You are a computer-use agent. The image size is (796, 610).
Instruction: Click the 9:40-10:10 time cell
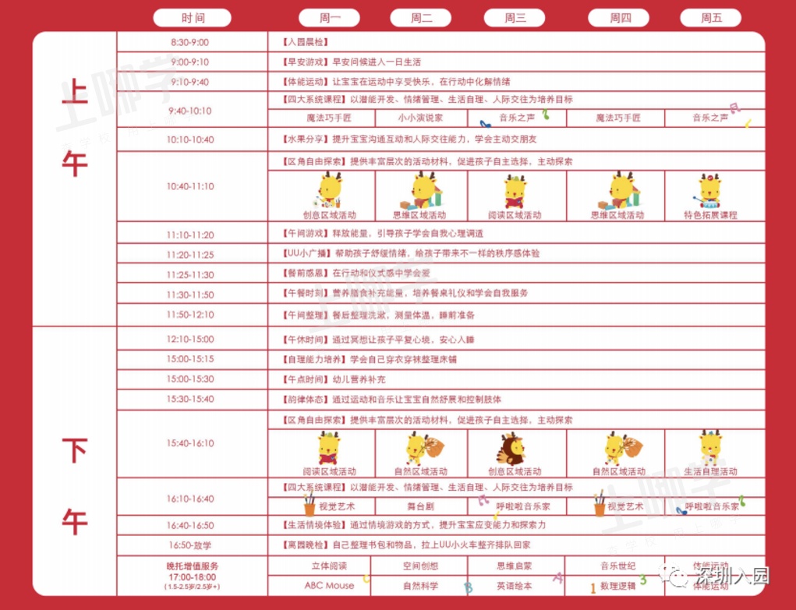point(192,110)
